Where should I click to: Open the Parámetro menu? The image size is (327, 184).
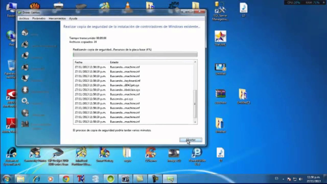pyautogui.click(x=39, y=19)
